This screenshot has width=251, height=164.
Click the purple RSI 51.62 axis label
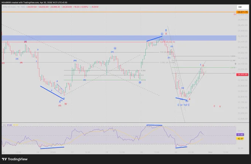click(x=240, y=135)
